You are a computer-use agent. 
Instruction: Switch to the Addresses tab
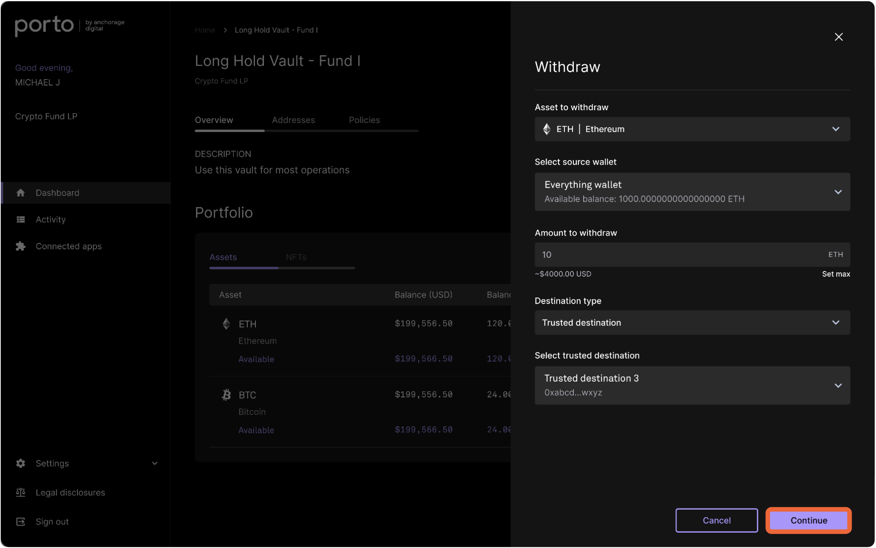293,120
